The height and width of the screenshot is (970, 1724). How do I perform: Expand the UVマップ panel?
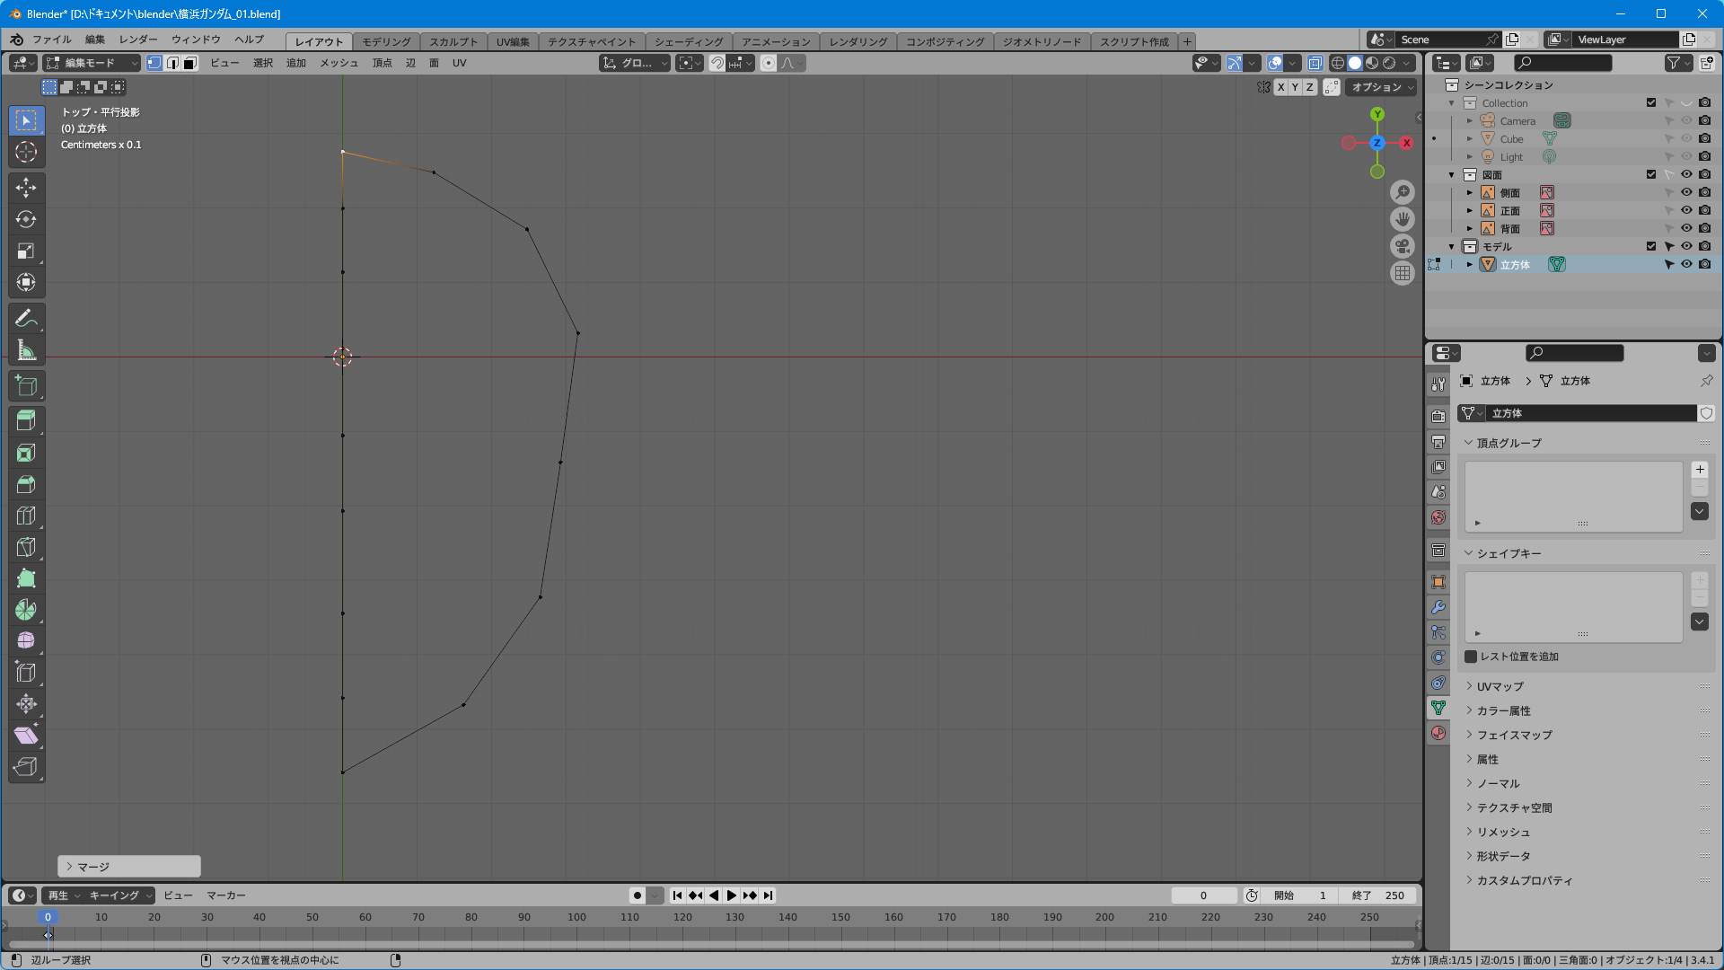(x=1500, y=686)
